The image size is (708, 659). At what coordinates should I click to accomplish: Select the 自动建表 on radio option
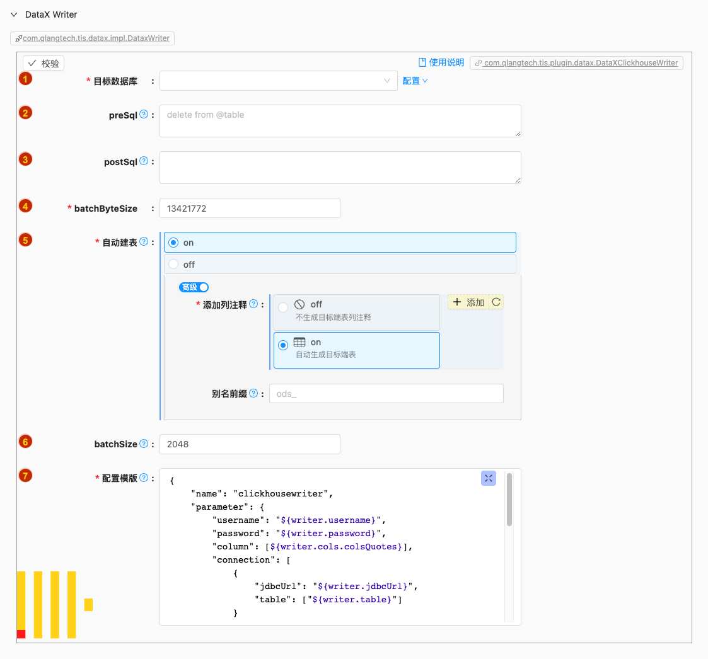(x=340, y=243)
